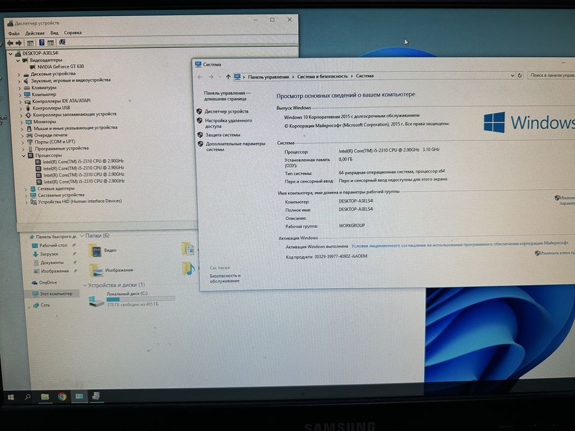Click the Windows Start button
Screen dimensions: 575x431
point(10,397)
